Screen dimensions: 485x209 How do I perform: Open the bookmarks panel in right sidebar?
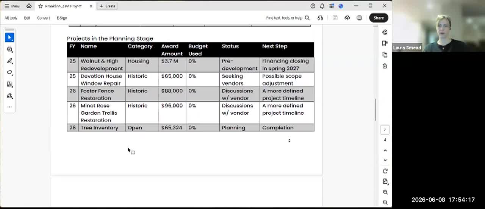(x=385, y=44)
